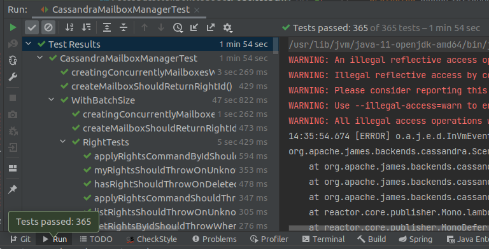Click next failed test down arrow
Screen dimensions: 489x249
(x=161, y=27)
